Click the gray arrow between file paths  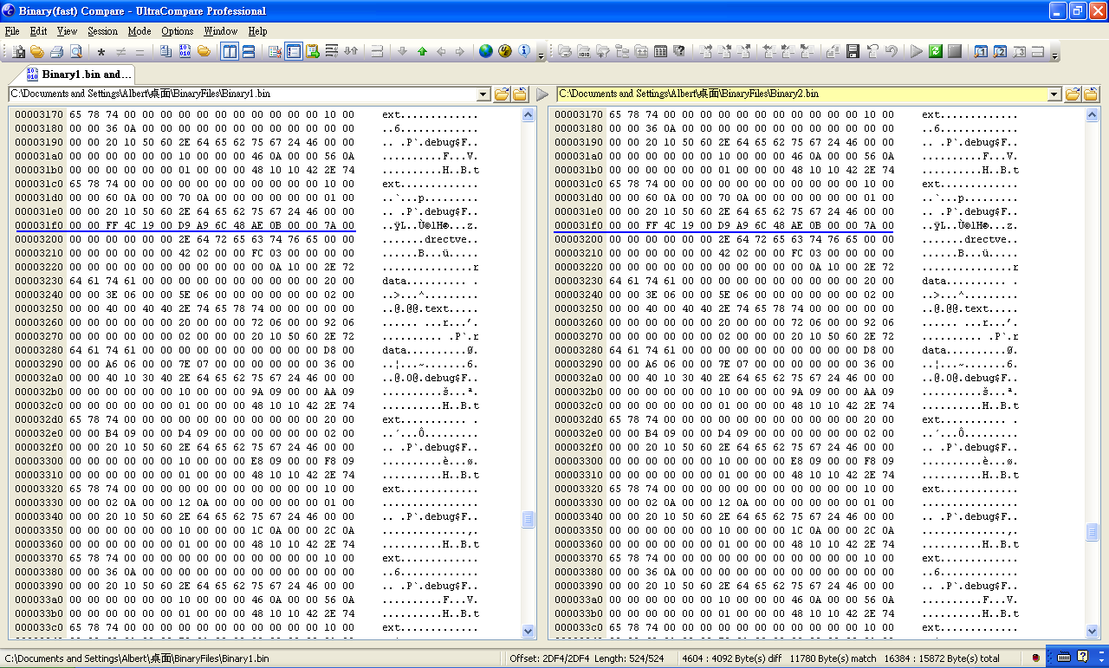[x=542, y=94]
